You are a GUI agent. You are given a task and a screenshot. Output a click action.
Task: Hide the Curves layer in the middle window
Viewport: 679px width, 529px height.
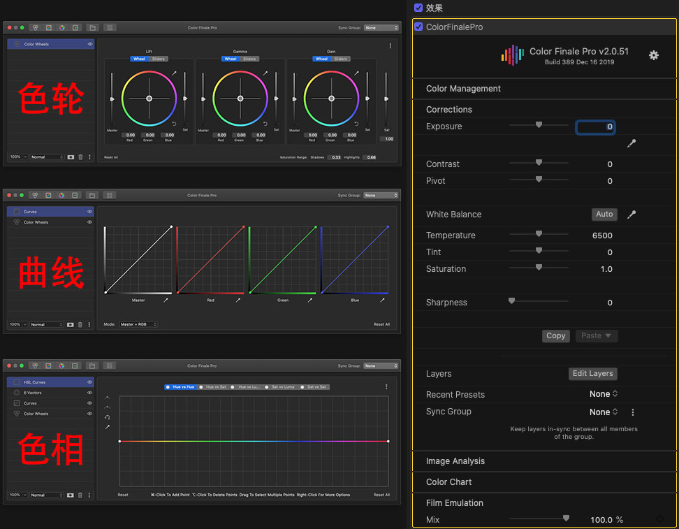(89, 212)
